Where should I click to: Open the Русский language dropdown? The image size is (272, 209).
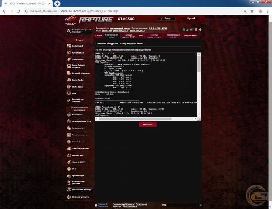pyautogui.click(x=191, y=19)
